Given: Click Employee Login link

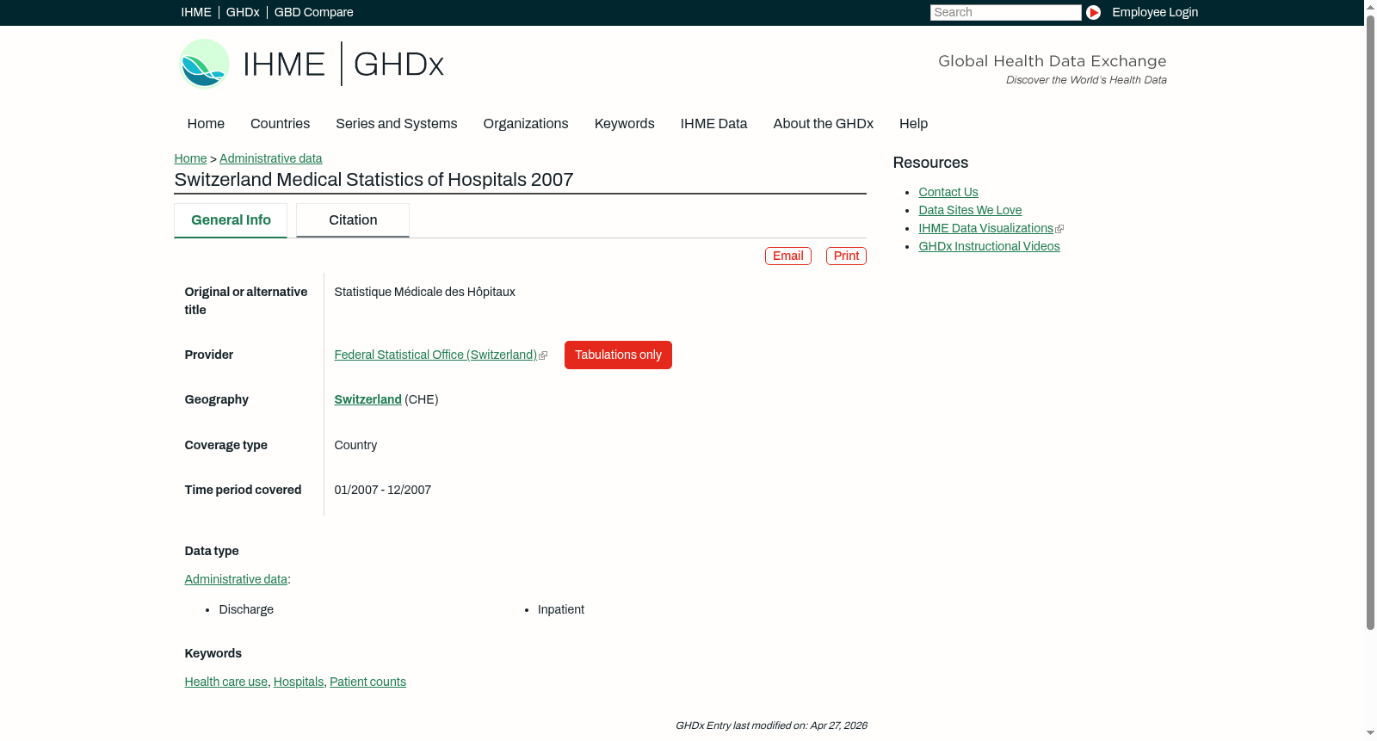Looking at the screenshot, I should 1155,12.
